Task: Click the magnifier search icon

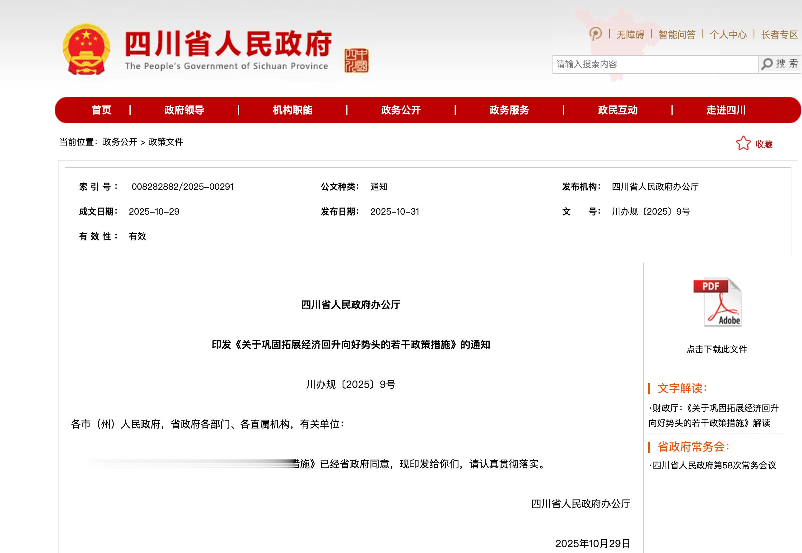Action: pyautogui.click(x=767, y=64)
